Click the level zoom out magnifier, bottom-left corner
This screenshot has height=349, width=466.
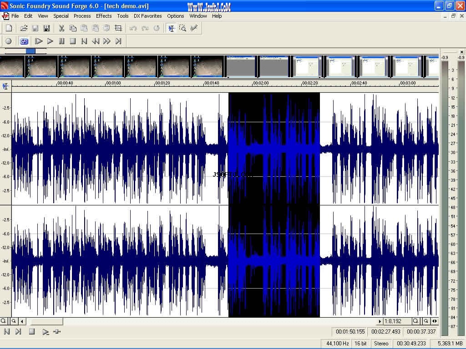[x=4, y=321]
